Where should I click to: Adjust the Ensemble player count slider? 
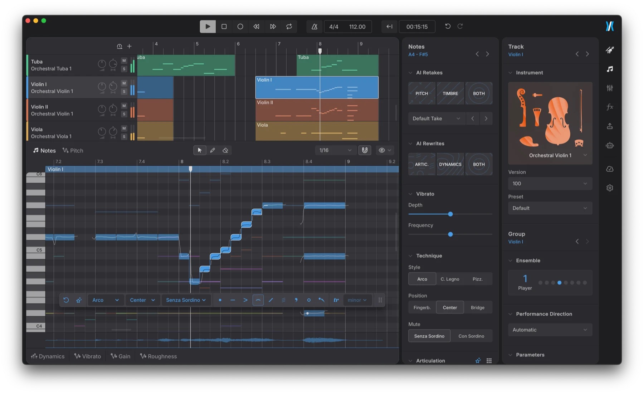[562, 283]
